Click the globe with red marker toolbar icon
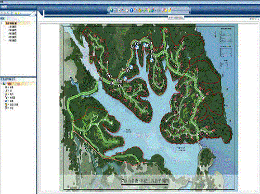 [152, 10]
